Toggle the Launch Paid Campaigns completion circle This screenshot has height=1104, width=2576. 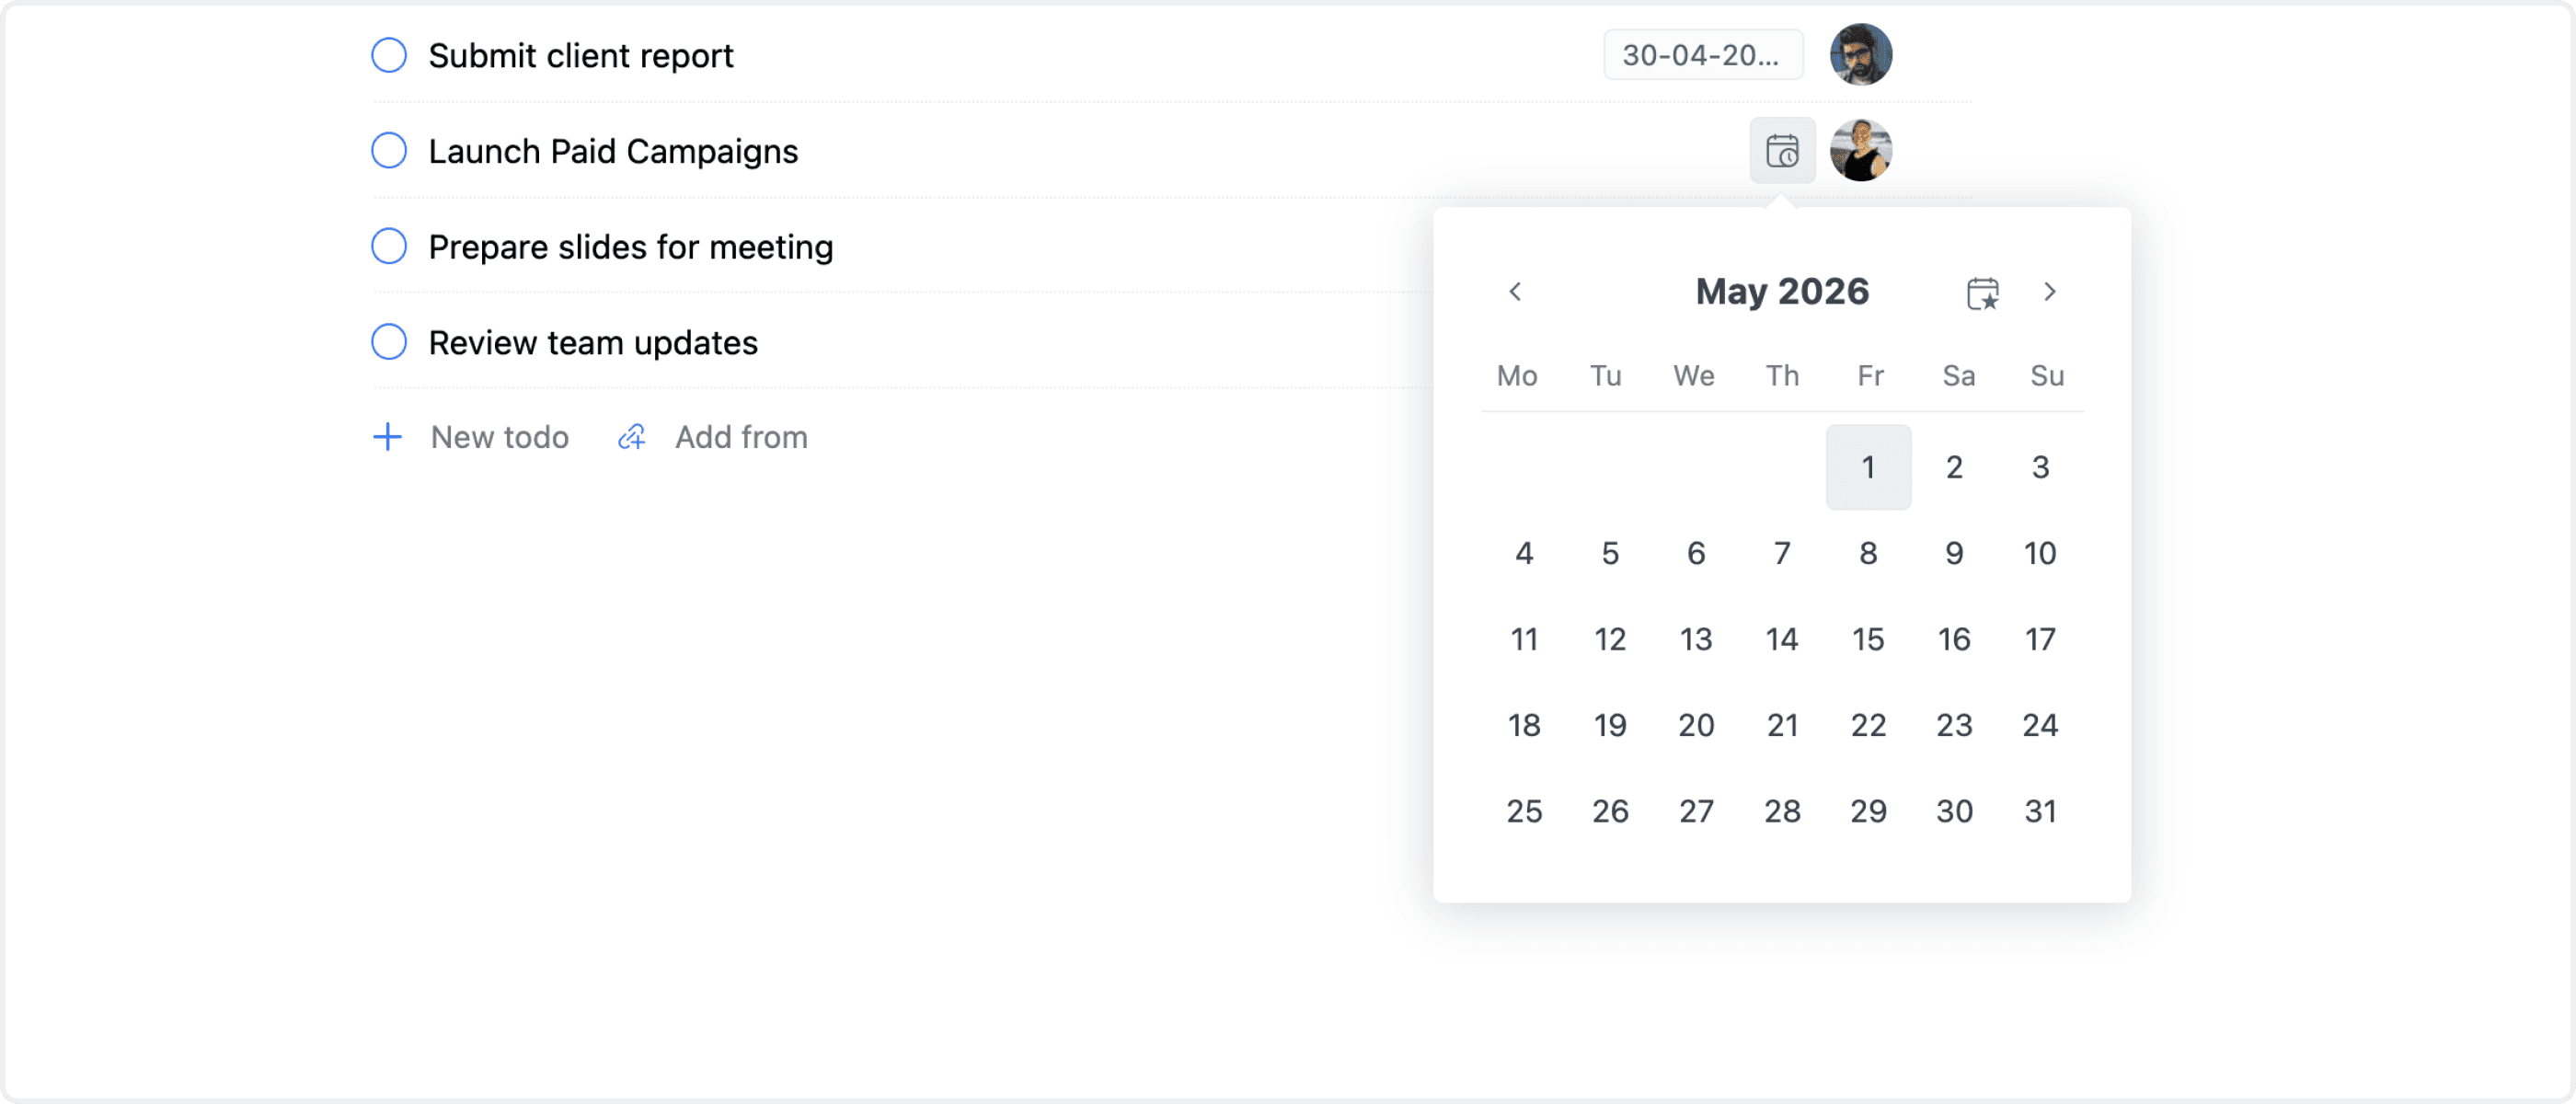point(388,150)
